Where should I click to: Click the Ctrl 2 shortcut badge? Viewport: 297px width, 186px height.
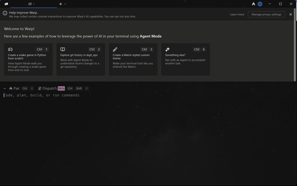(95, 49)
